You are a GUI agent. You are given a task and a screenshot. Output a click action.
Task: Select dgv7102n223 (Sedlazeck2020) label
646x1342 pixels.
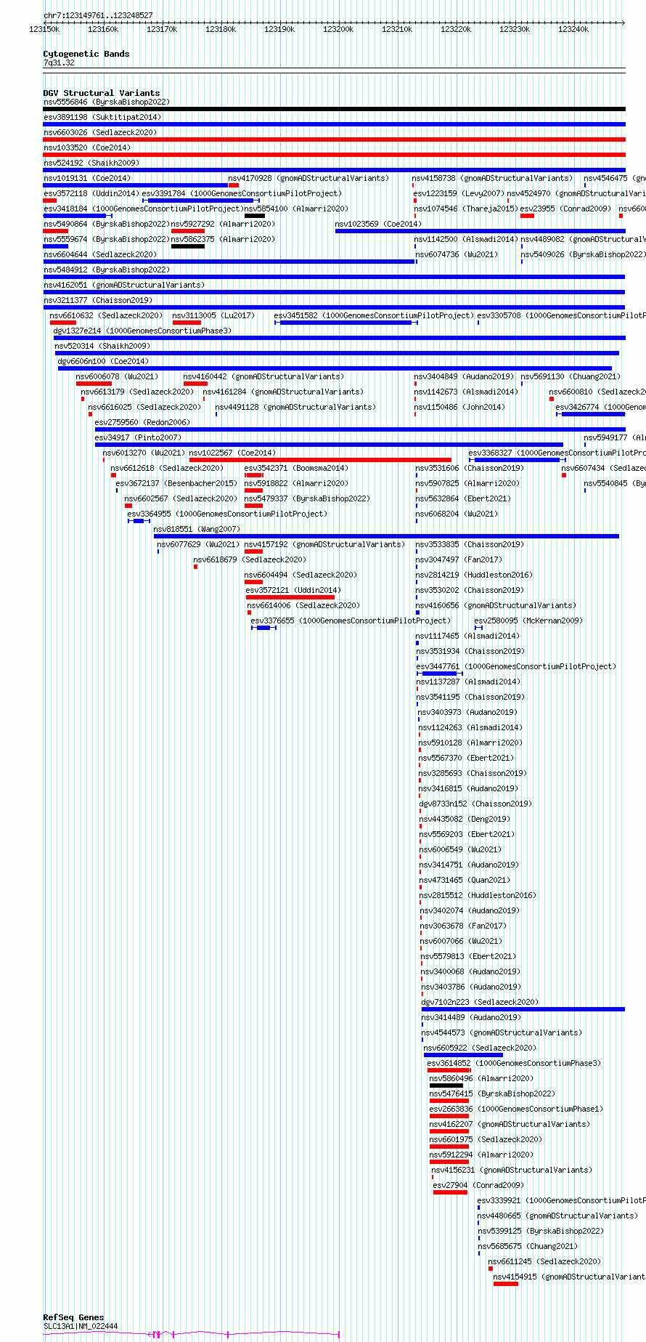[480, 1003]
